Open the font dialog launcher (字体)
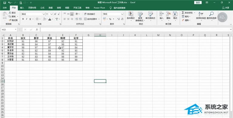Image resolution: width=233 pixels, height=118 pixels. coord(60,24)
